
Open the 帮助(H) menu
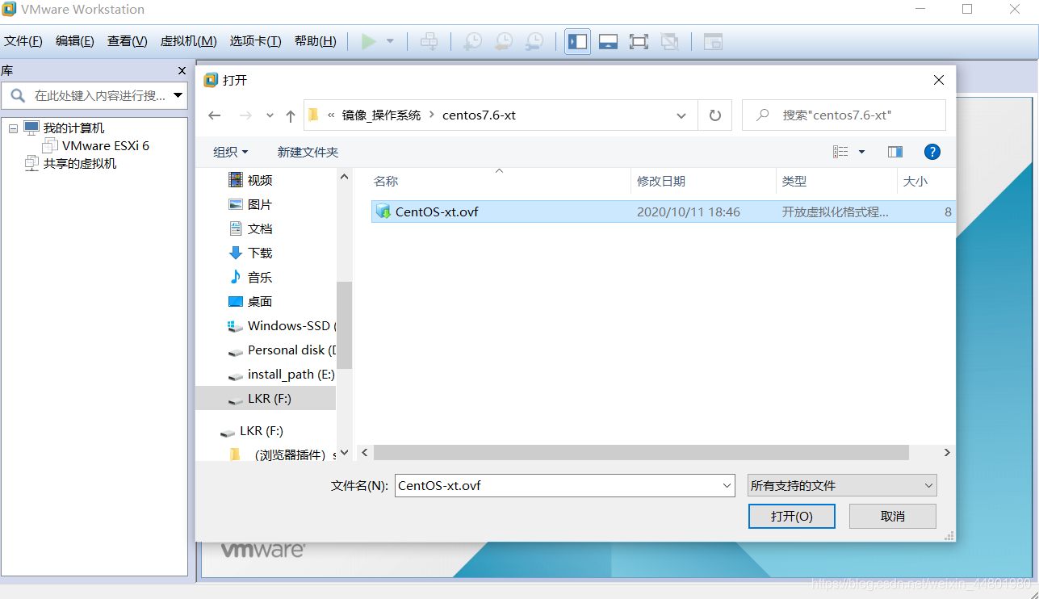point(316,41)
